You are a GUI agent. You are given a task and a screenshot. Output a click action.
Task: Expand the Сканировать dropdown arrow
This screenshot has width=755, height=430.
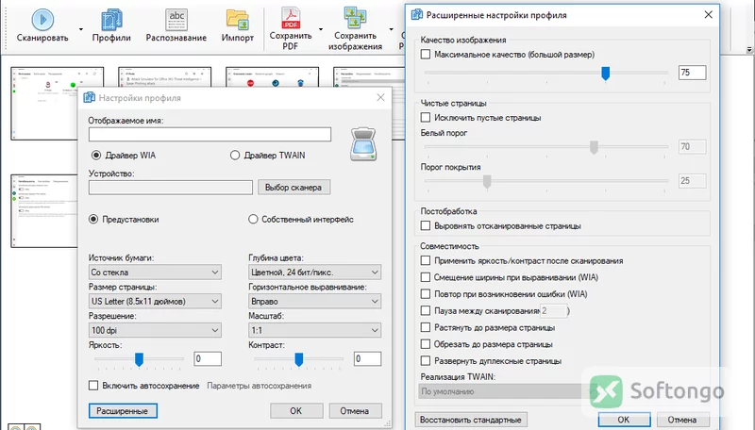click(x=81, y=29)
